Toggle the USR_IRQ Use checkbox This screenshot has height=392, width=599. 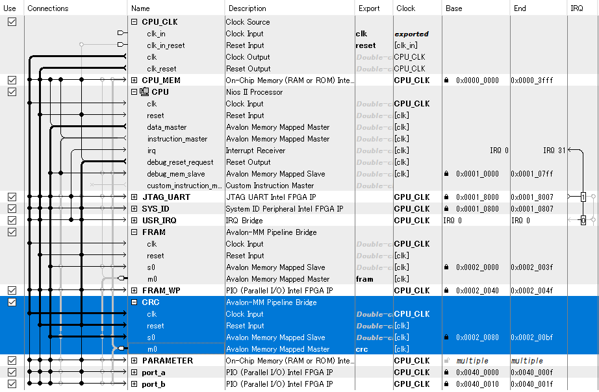12,220
